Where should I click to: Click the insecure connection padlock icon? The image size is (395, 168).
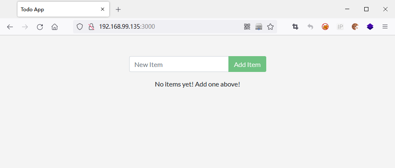91,27
